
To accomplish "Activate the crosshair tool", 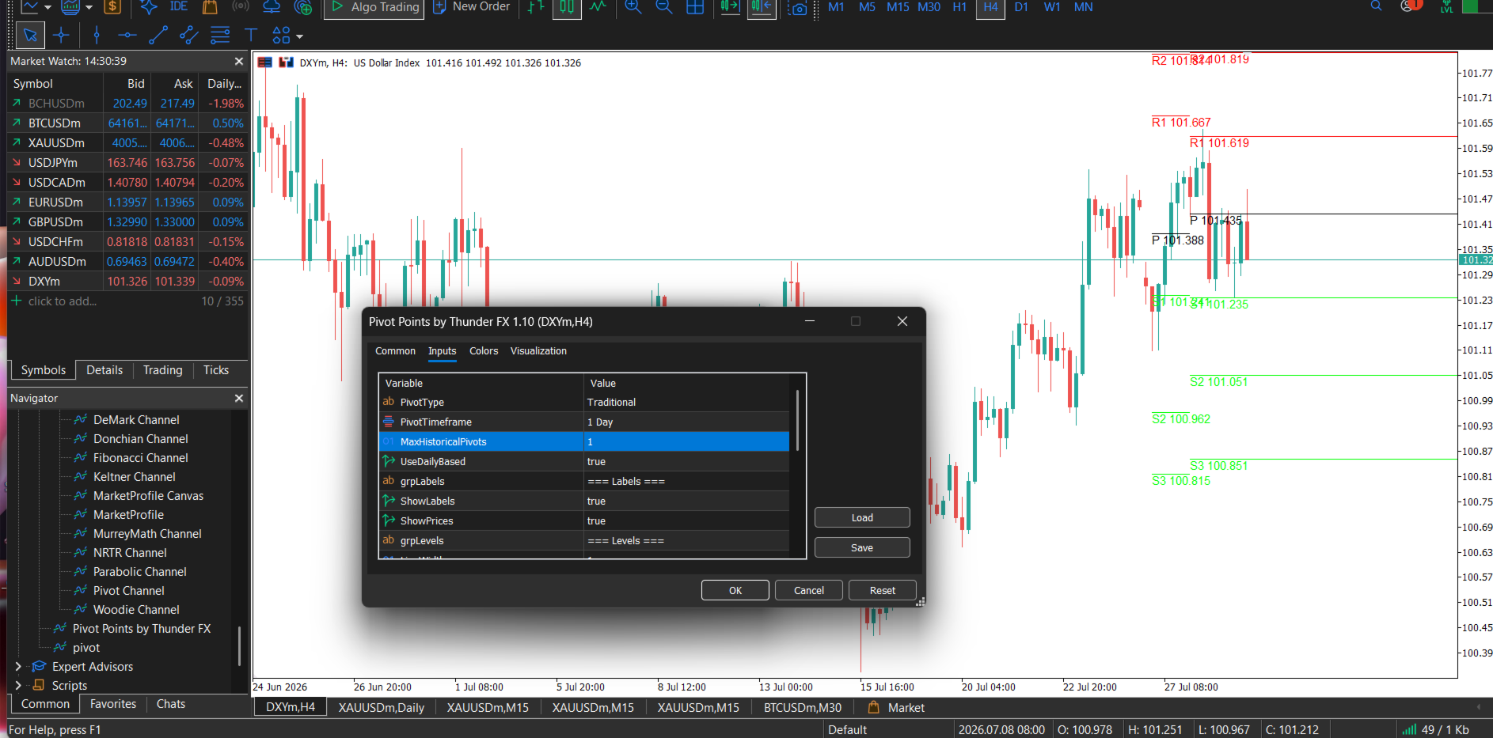I will point(61,36).
